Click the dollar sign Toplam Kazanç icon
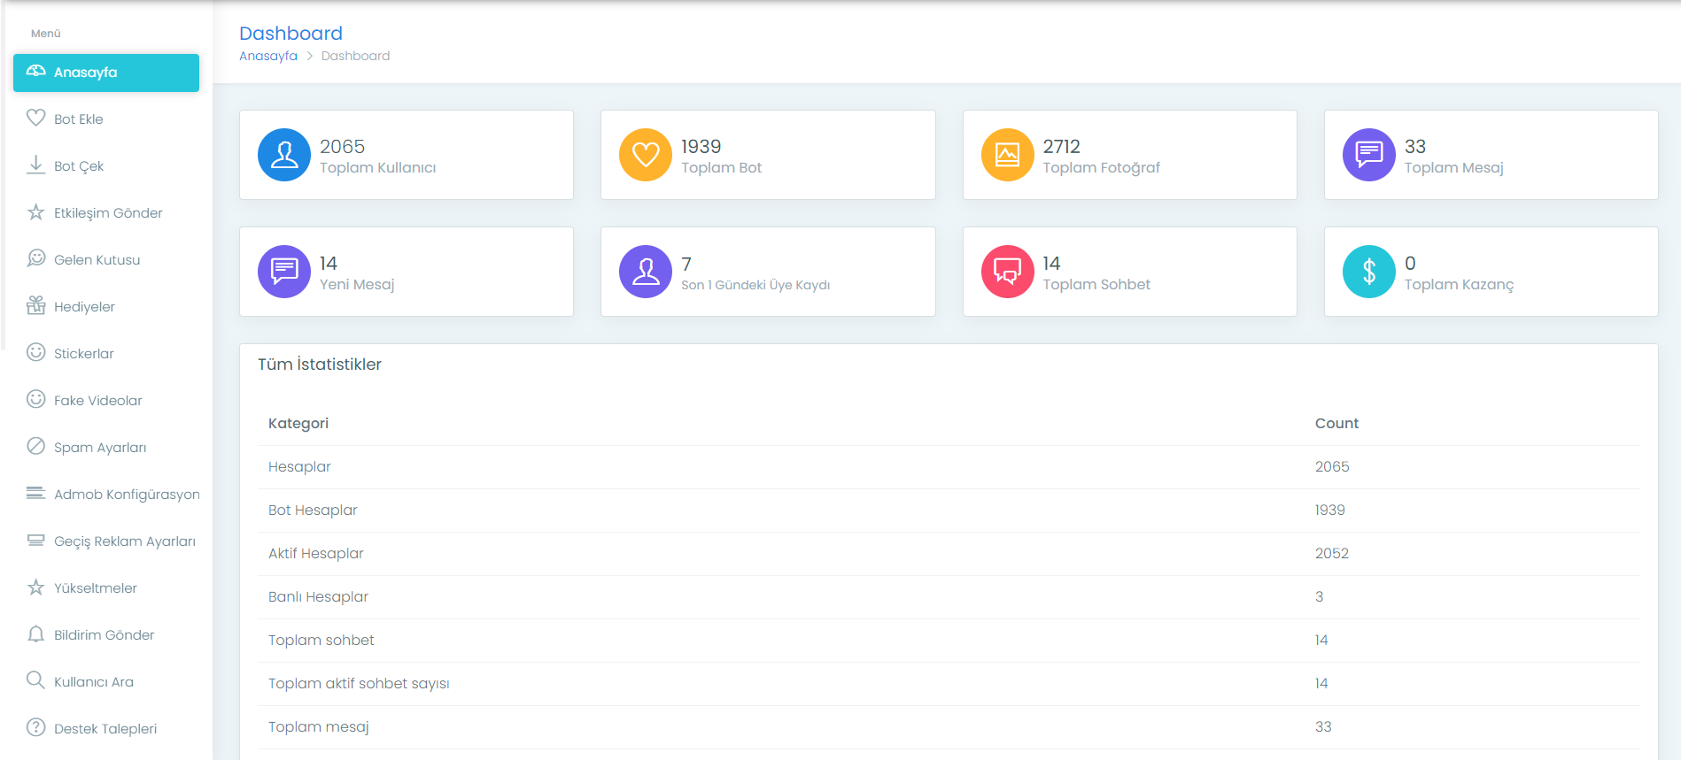The width and height of the screenshot is (1681, 760). 1369,272
